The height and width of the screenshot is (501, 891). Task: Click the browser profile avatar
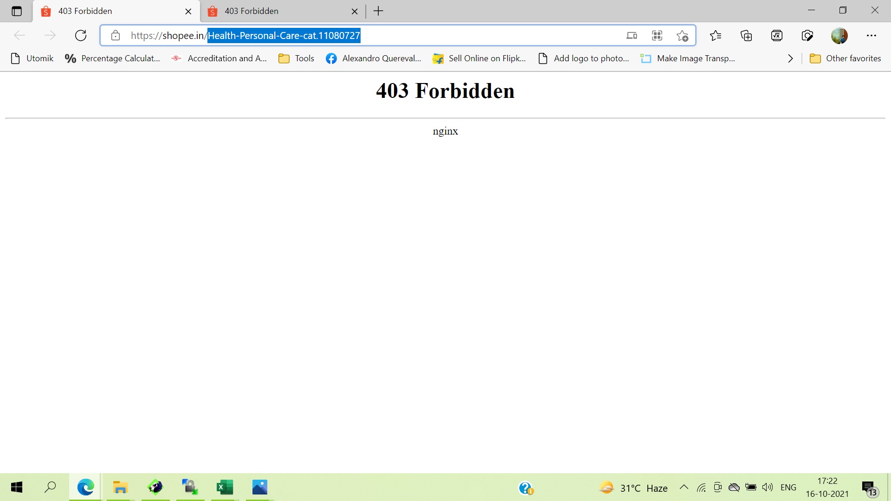pyautogui.click(x=839, y=35)
